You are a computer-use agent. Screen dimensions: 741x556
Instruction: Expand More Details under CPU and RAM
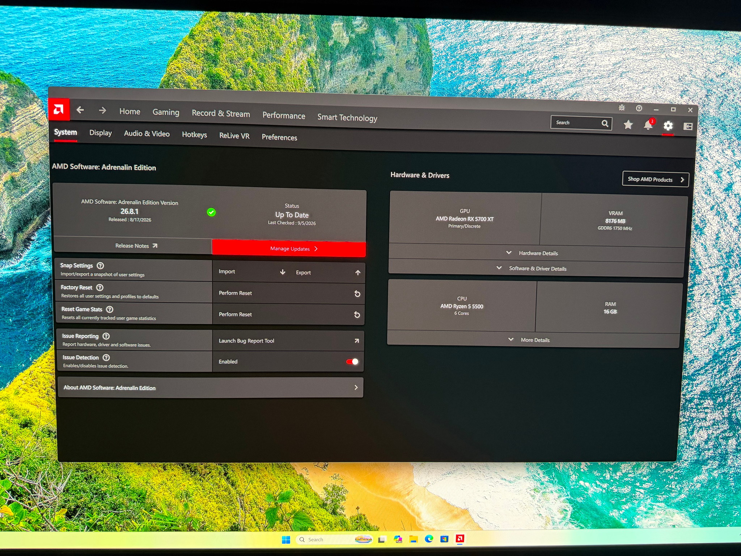click(x=533, y=340)
